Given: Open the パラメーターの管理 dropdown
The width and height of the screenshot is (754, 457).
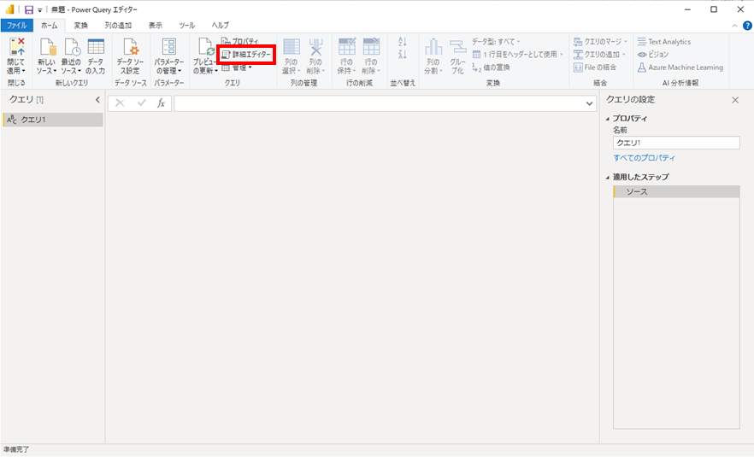Looking at the screenshot, I should point(168,71).
